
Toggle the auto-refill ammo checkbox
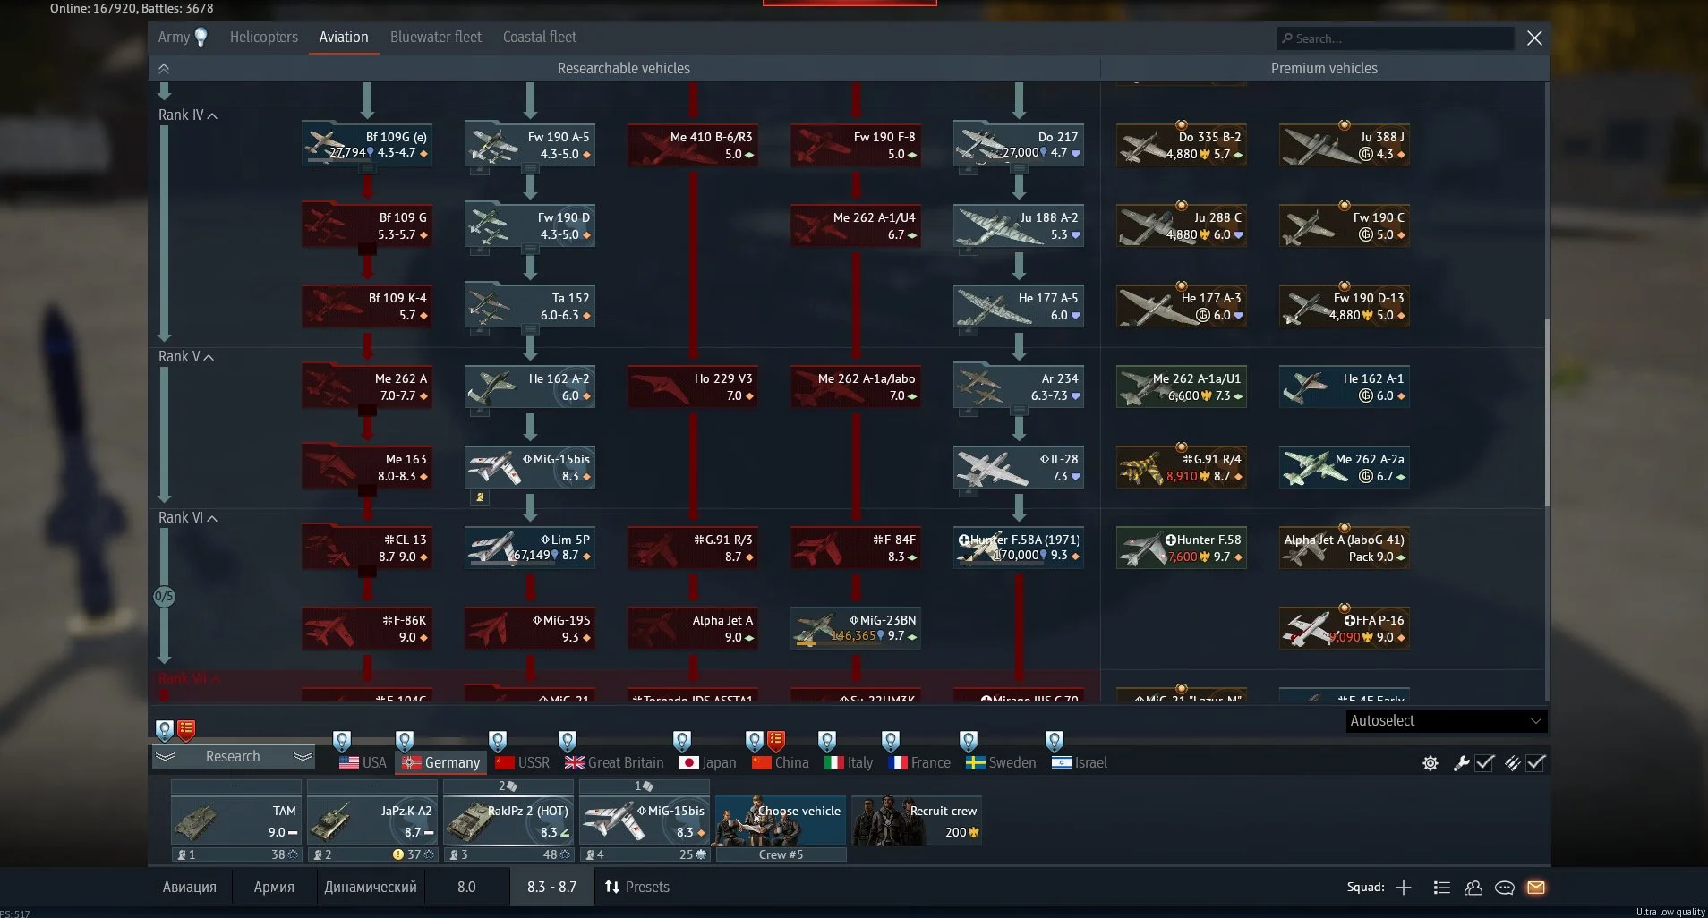1536,763
